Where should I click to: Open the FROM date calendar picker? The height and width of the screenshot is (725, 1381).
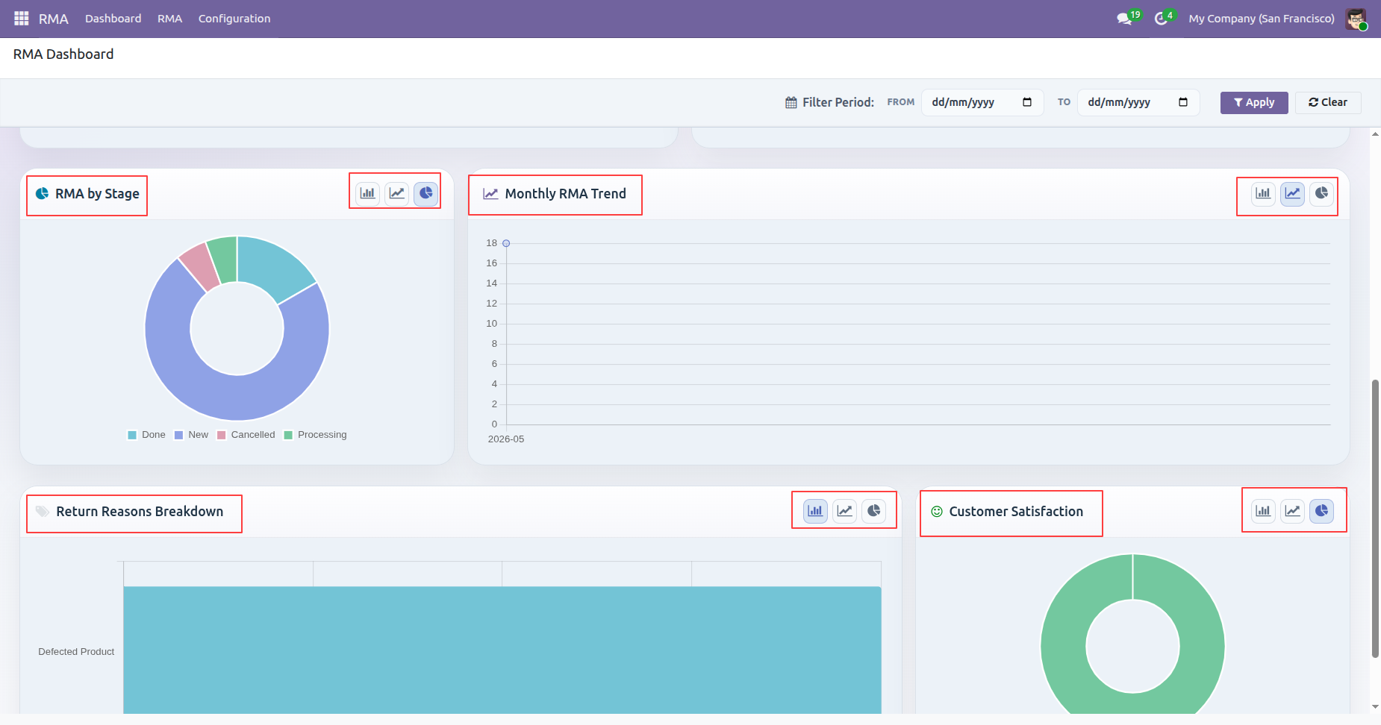(x=1027, y=102)
